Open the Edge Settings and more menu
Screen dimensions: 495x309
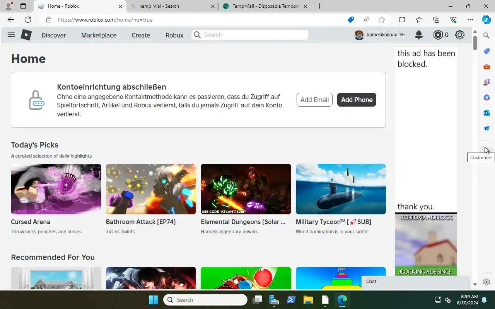[470, 20]
